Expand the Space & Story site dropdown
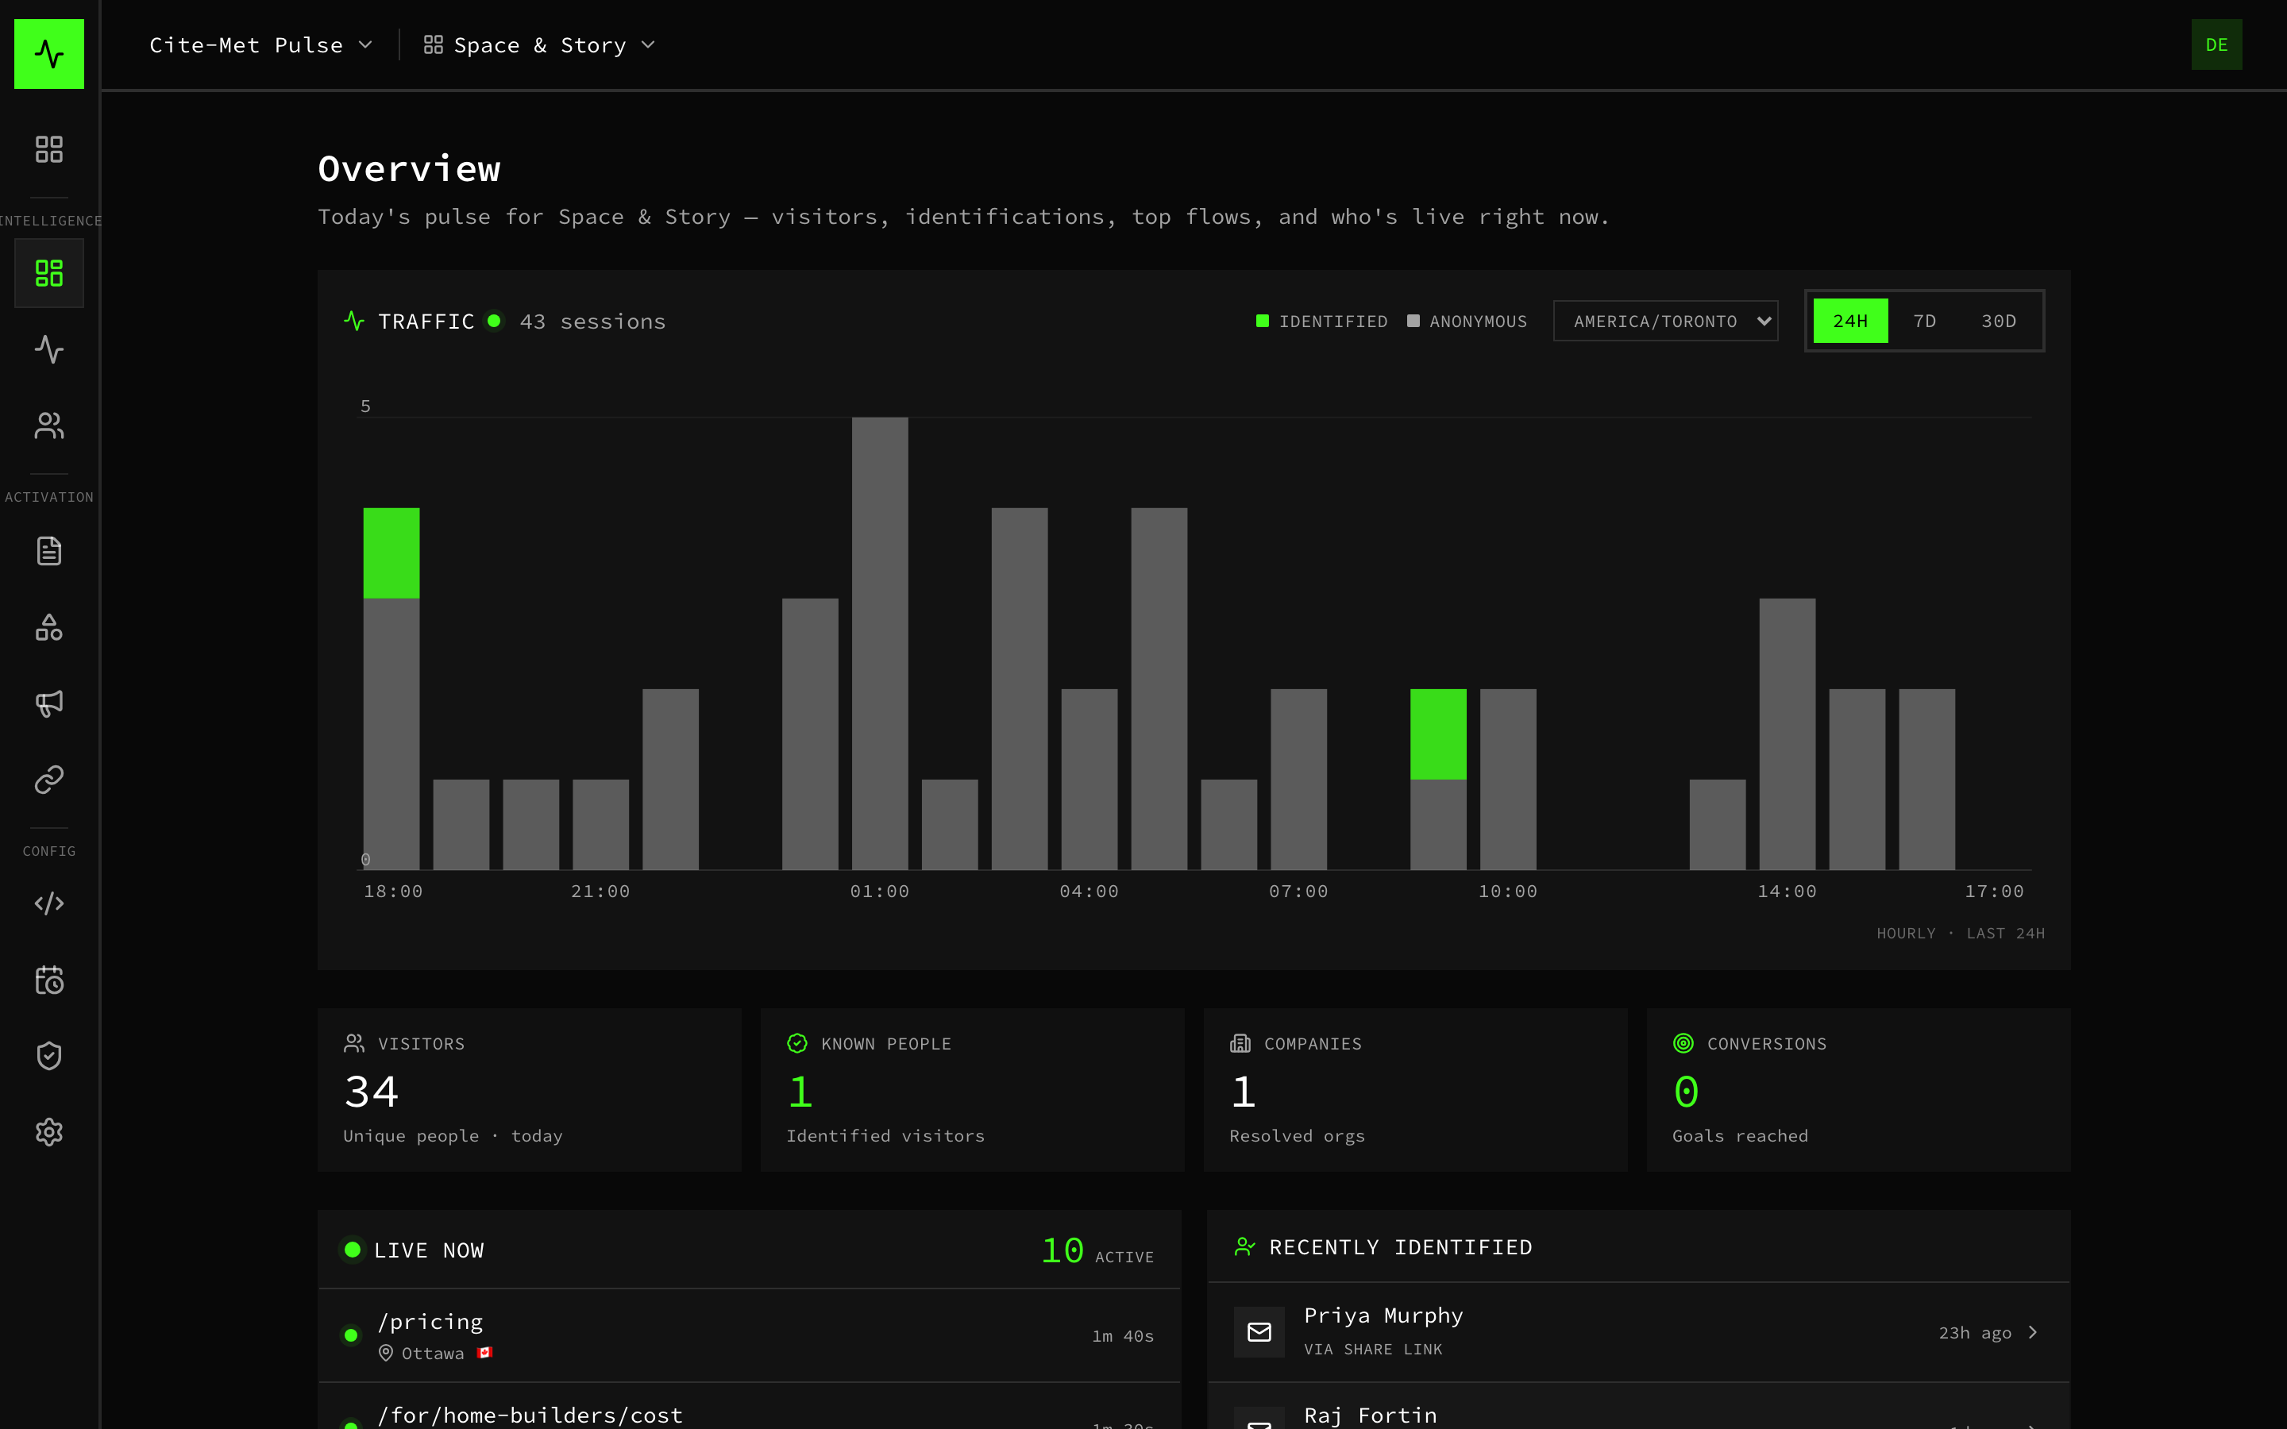The image size is (2287, 1429). [x=540, y=45]
